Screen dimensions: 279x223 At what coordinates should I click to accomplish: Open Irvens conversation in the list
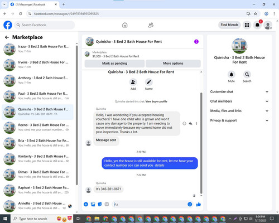(x=37, y=65)
